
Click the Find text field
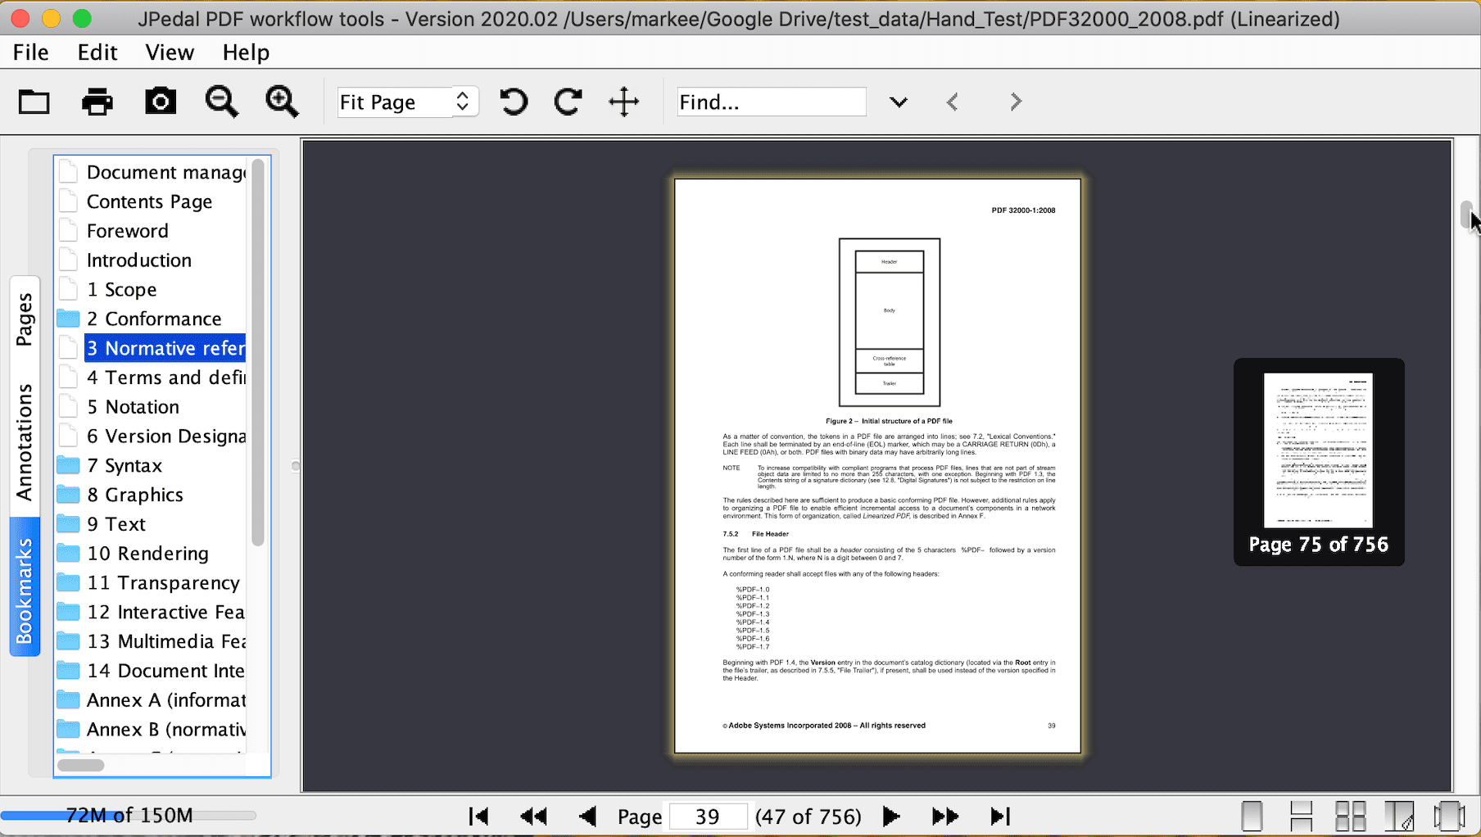[x=772, y=102]
